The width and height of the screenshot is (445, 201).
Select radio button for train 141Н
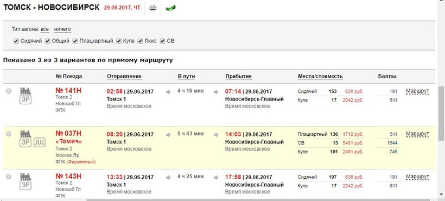(9, 91)
